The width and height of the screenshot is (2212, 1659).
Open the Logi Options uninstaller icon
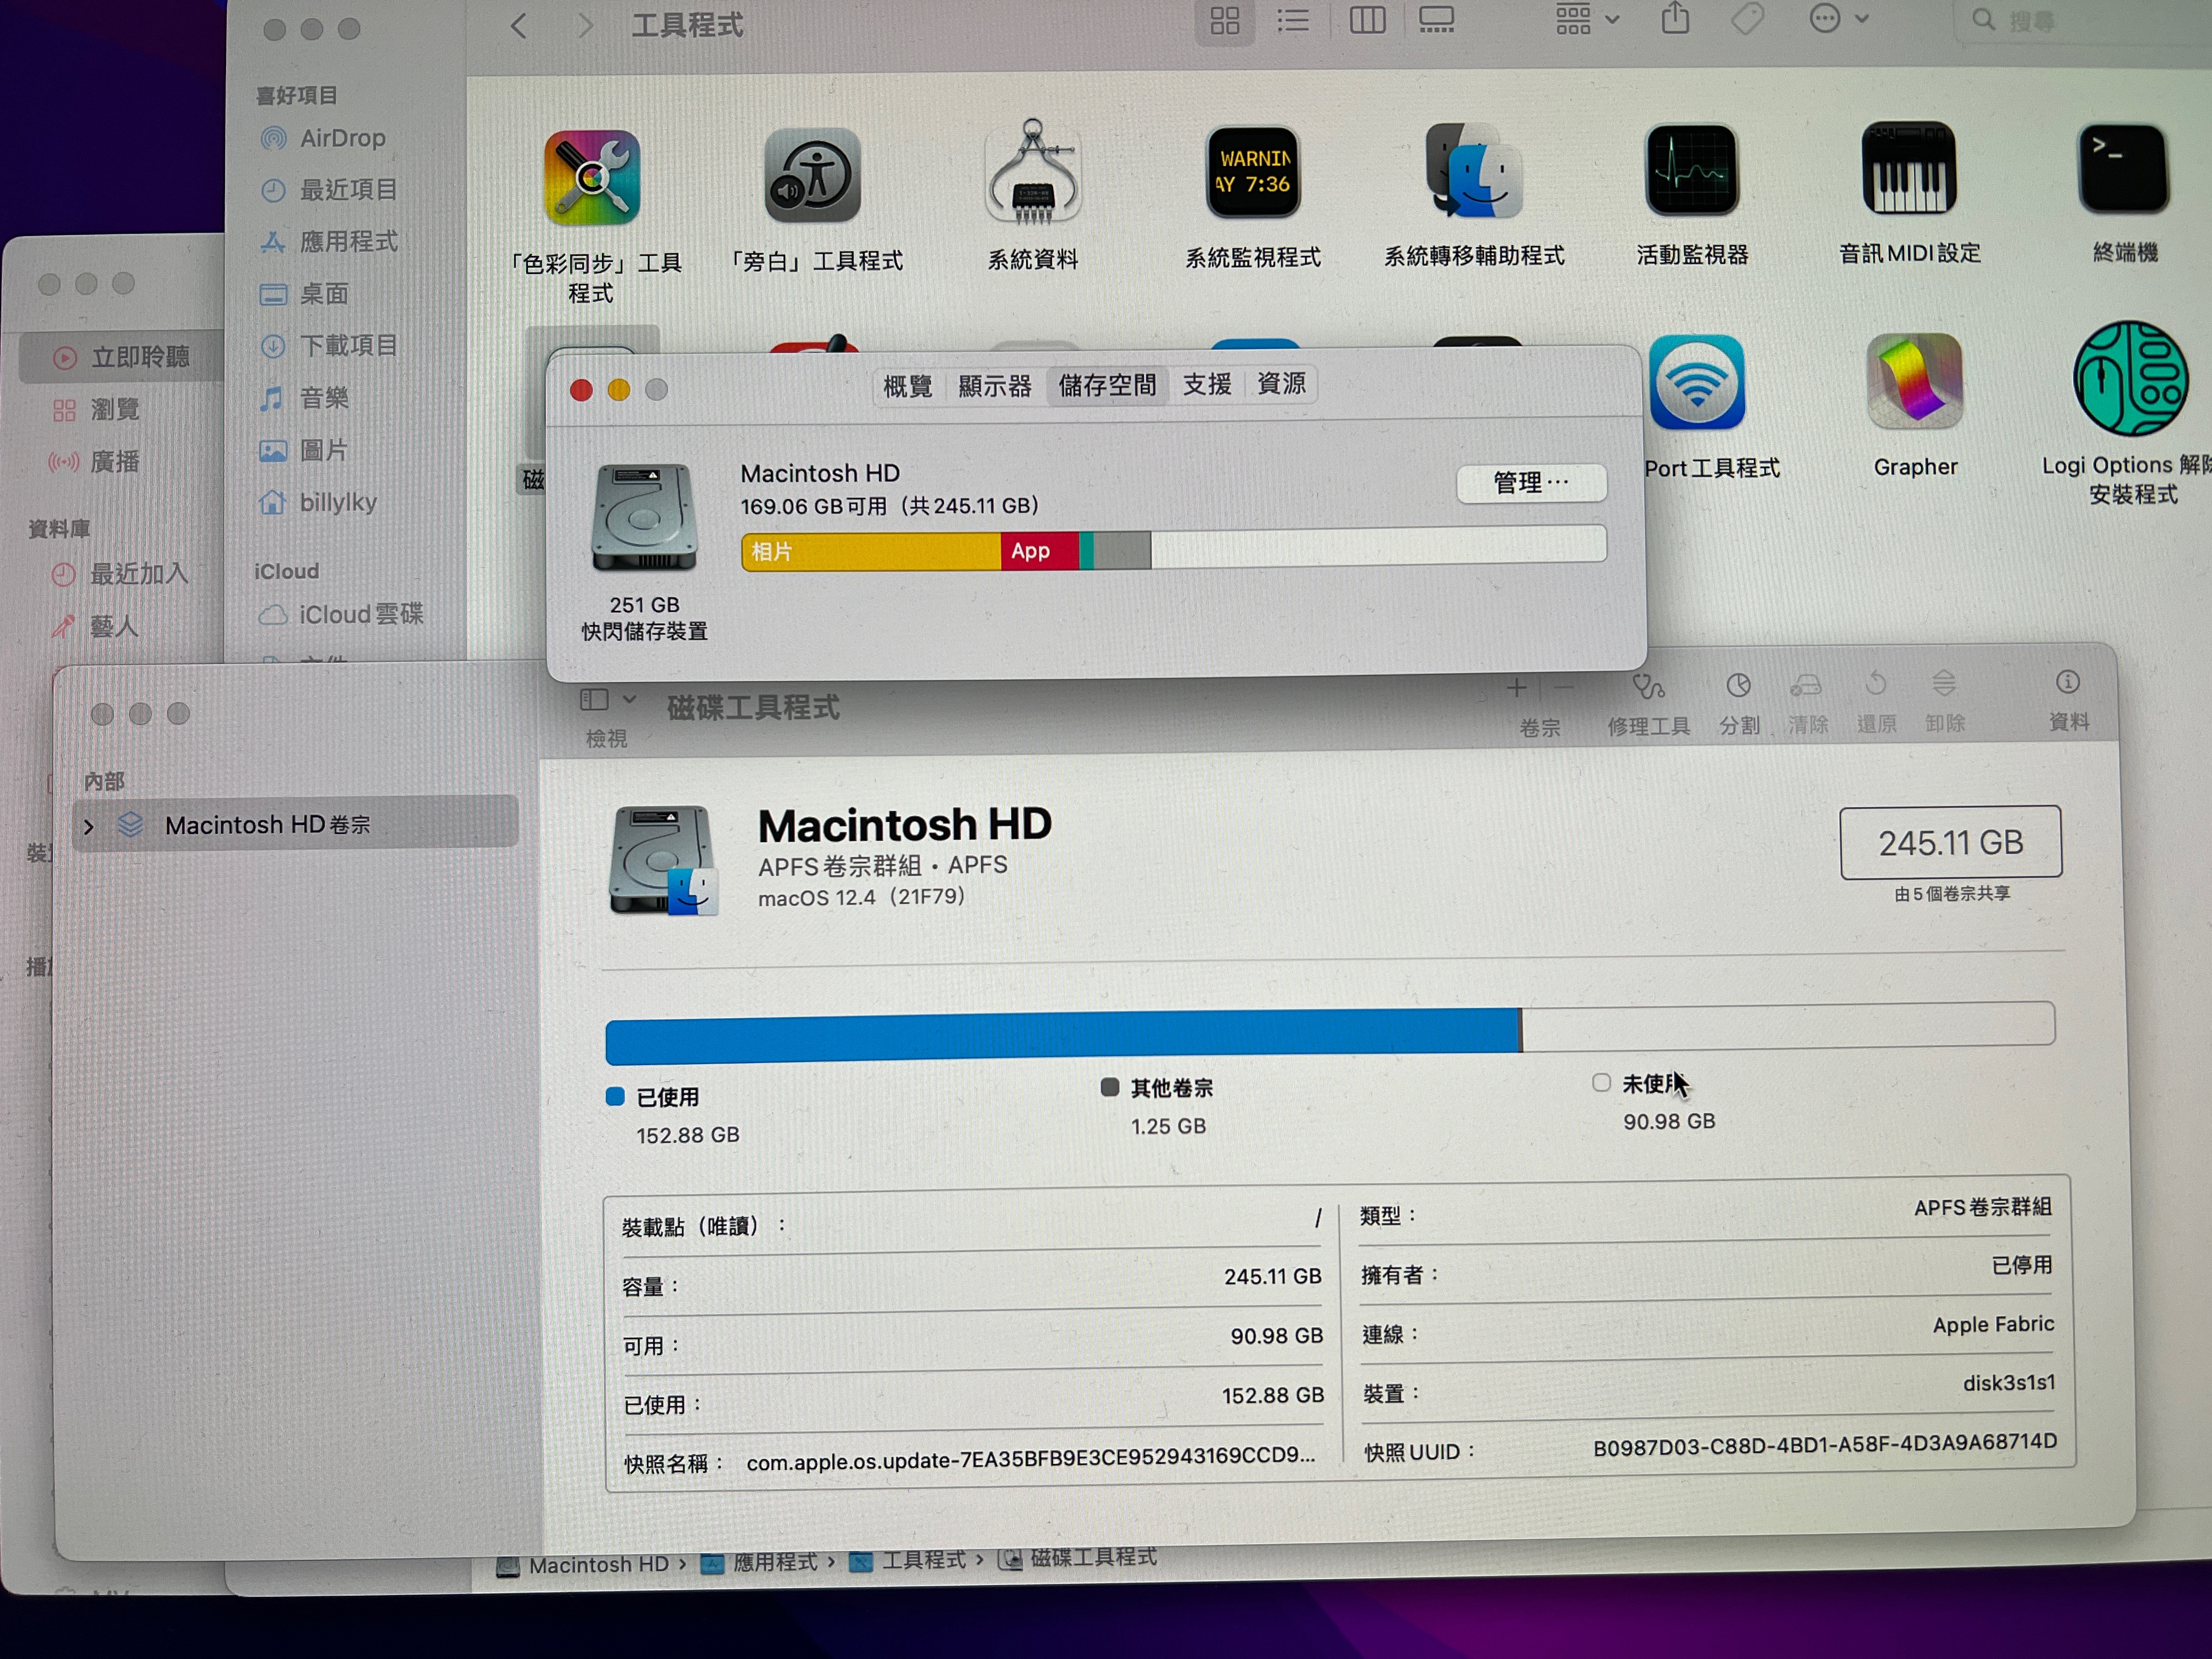(2131, 379)
